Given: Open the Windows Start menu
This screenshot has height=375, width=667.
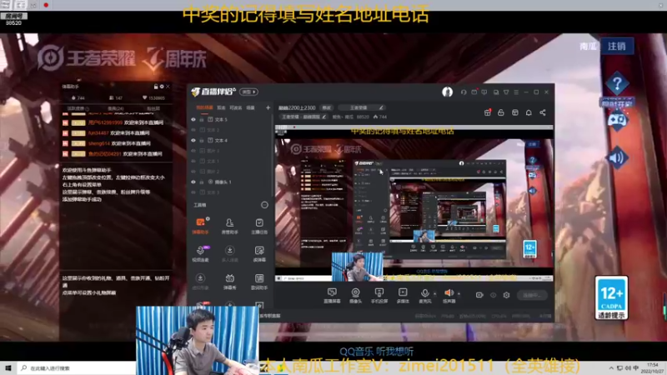Looking at the screenshot, I should coord(8,368).
